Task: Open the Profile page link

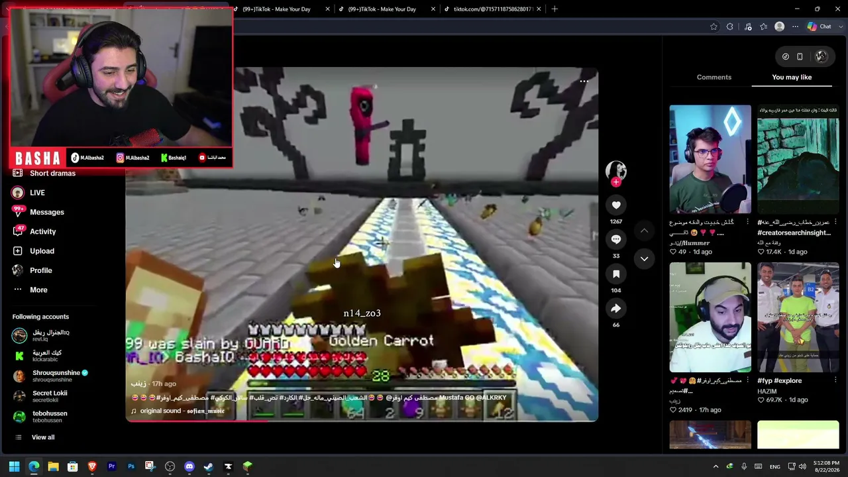Action: (40, 270)
